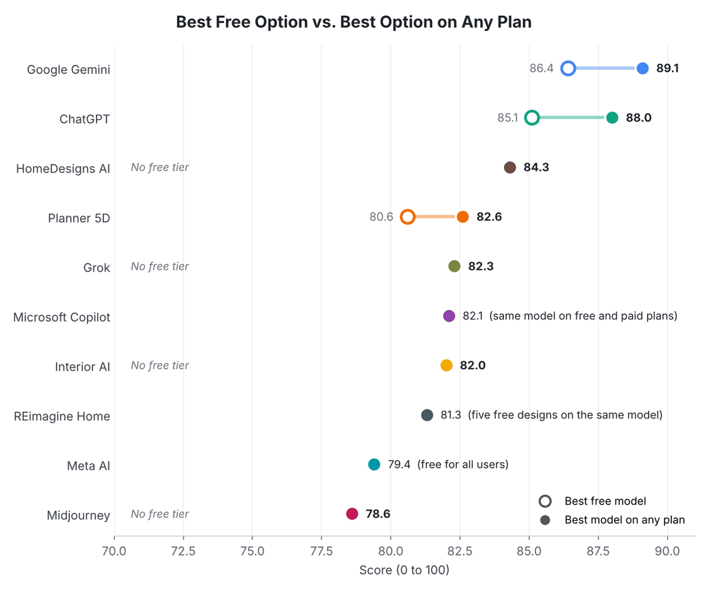Click Planner 5D's filled 82.6 dot
This screenshot has height=590, width=708.
tap(463, 217)
